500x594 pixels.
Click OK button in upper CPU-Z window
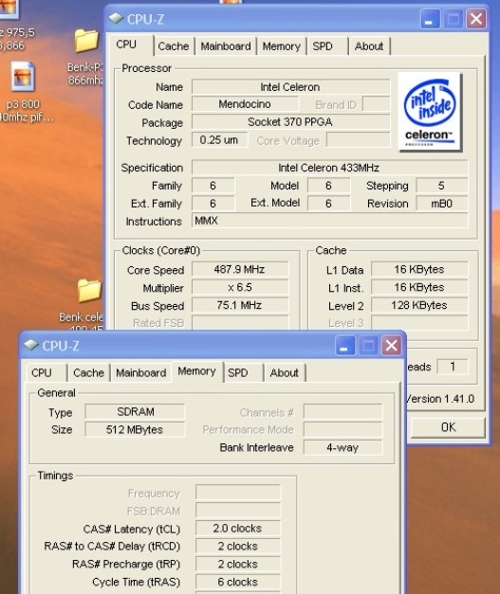(448, 427)
